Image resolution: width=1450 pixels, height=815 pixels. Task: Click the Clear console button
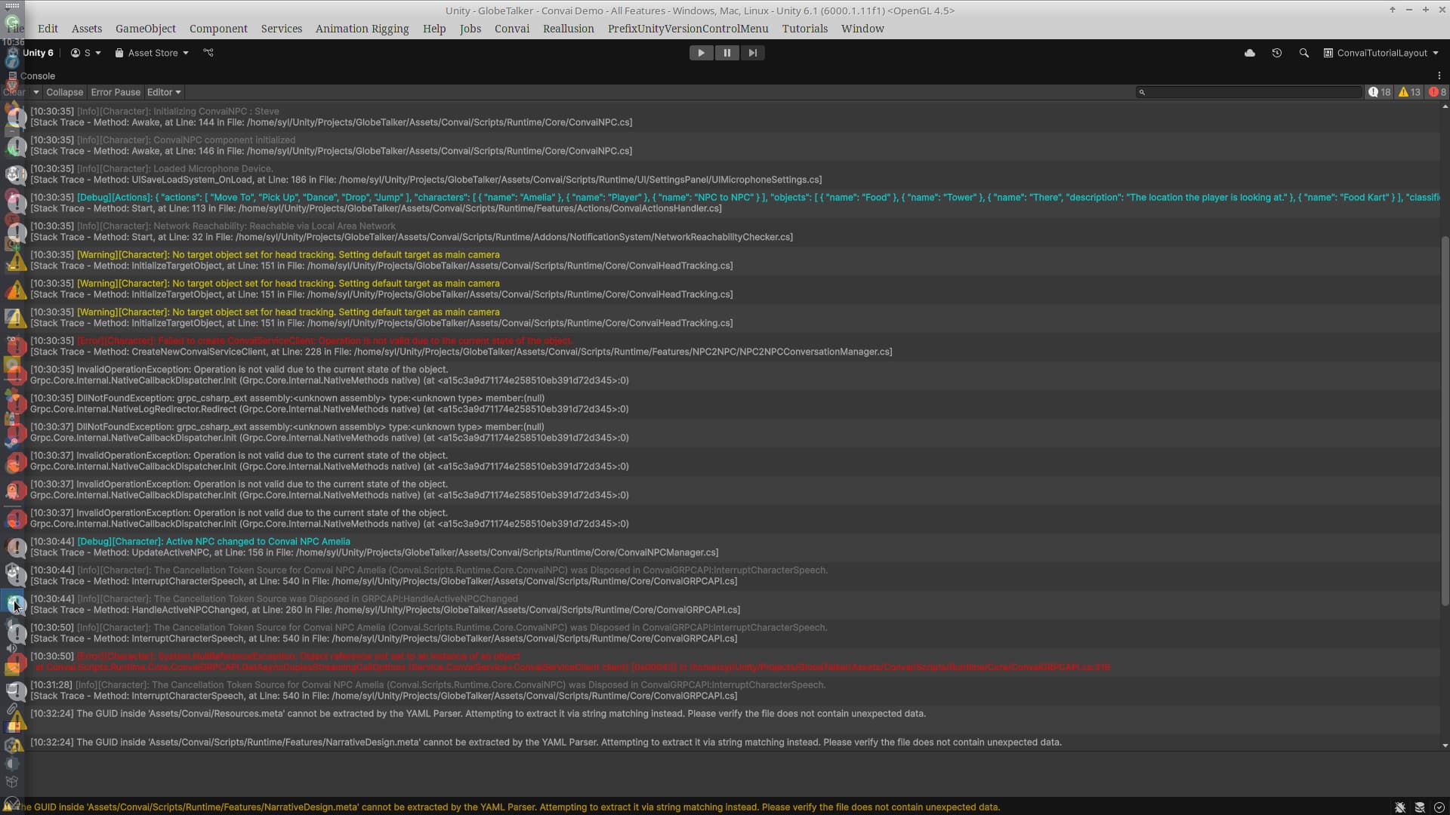point(14,92)
